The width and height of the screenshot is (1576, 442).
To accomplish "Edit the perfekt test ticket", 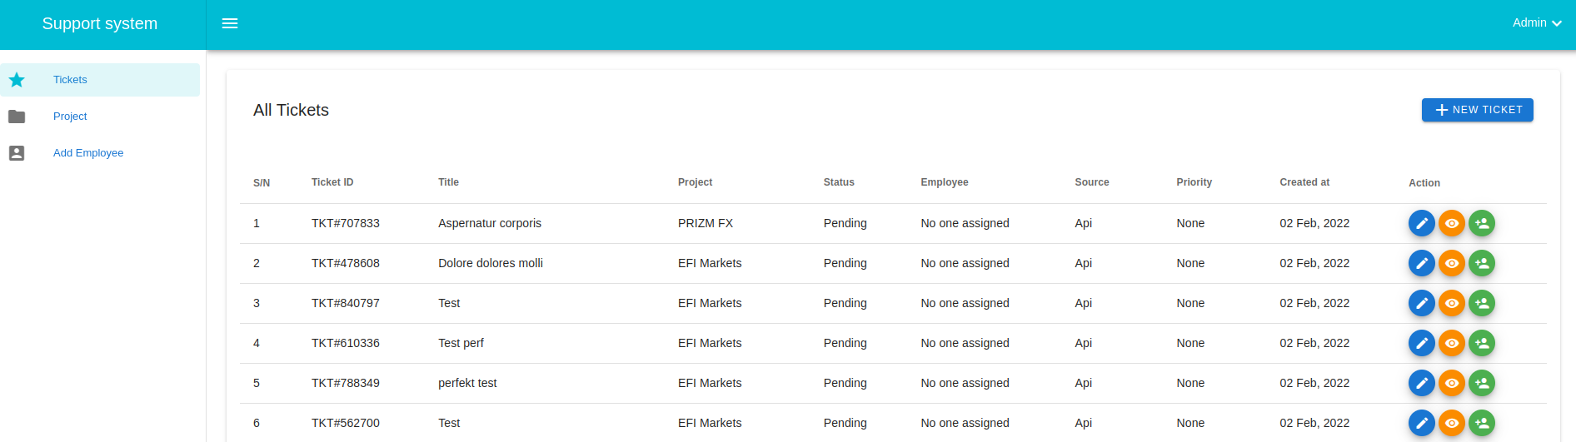I will [x=1421, y=383].
